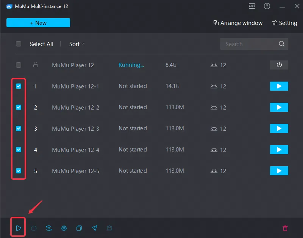
Task: Open batch settings gear in bottom toolbar
Action: (x=64, y=228)
